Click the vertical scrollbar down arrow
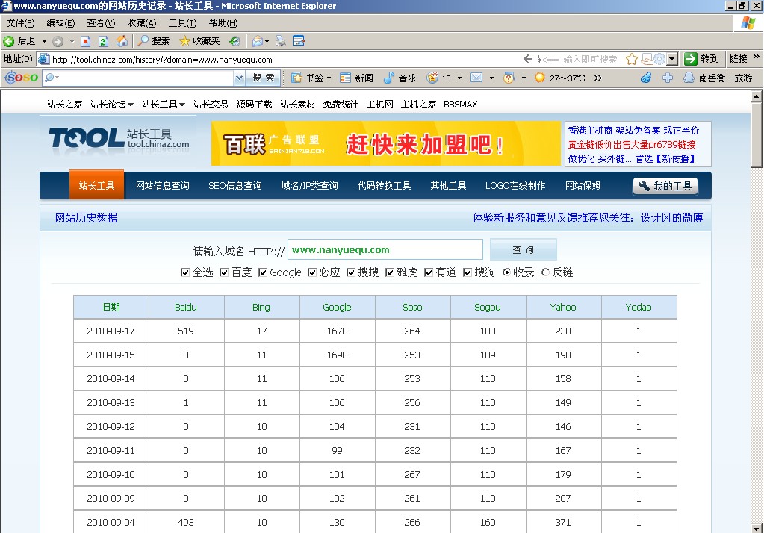Image resolution: width=764 pixels, height=533 pixels. pyautogui.click(x=757, y=528)
